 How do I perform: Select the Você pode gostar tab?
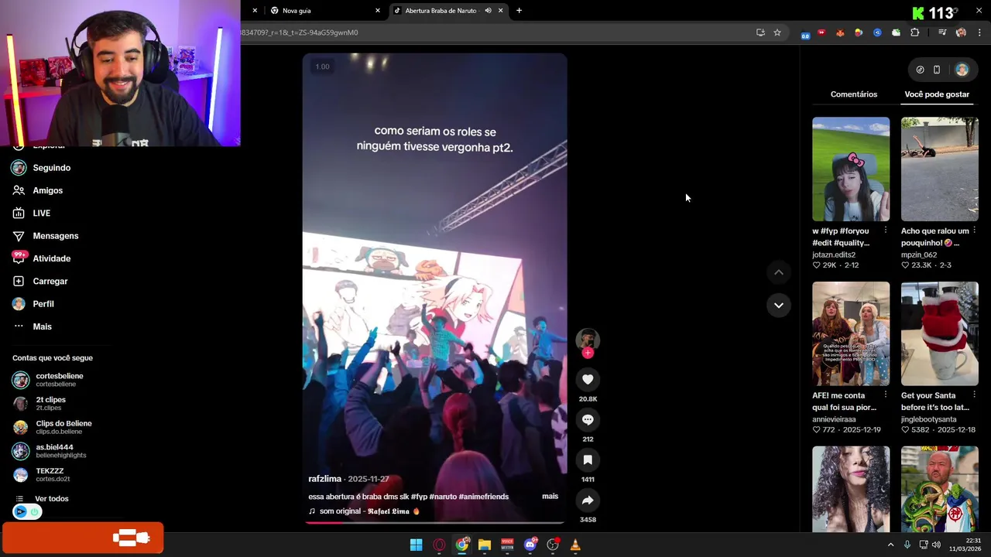point(937,94)
